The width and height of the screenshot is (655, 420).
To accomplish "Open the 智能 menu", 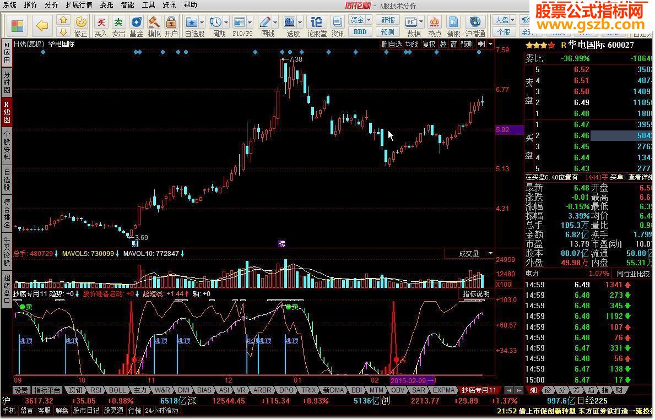I will click(127, 5).
